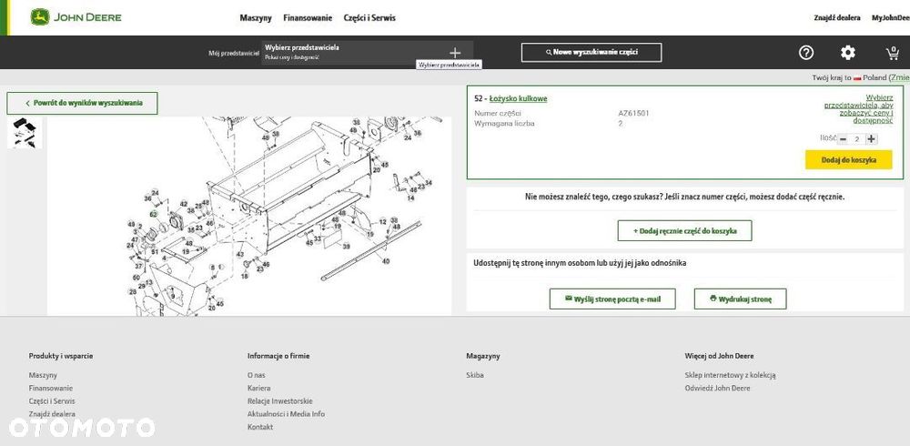Click Dodaj do koszyka button
Viewport: 910px width, 446px height.
pyautogui.click(x=848, y=159)
